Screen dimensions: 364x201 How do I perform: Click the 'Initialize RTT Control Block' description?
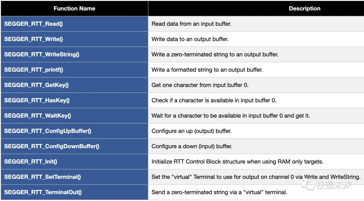click(238, 162)
